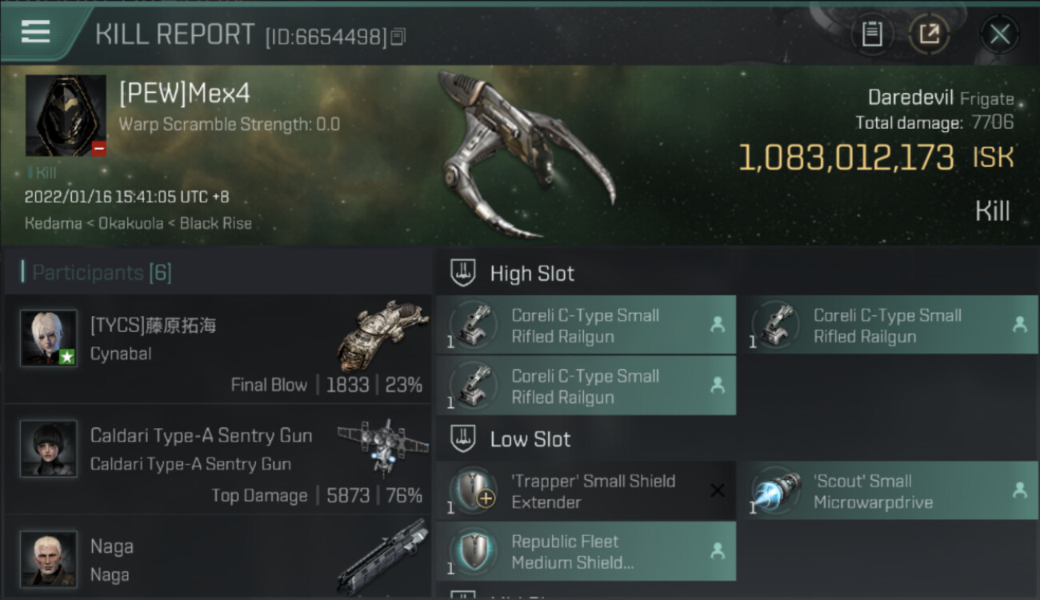Toggle person icon on Republic Fleet Shield row
Viewport: 1040px width, 600px height.
718,550
